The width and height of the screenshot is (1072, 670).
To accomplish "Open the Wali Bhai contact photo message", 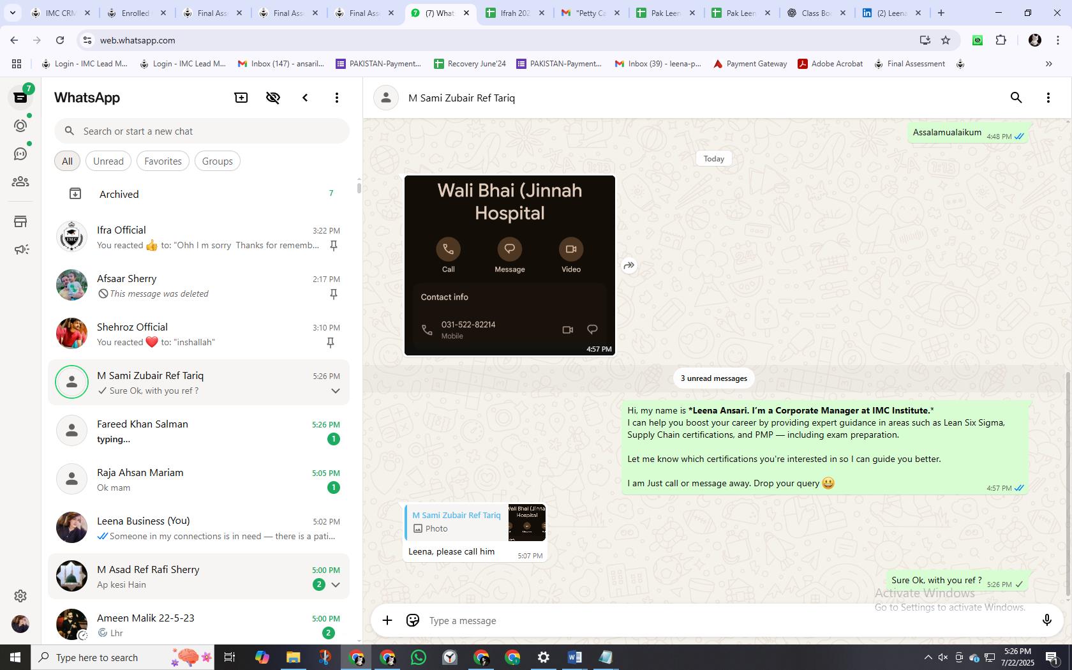I will 510,265.
